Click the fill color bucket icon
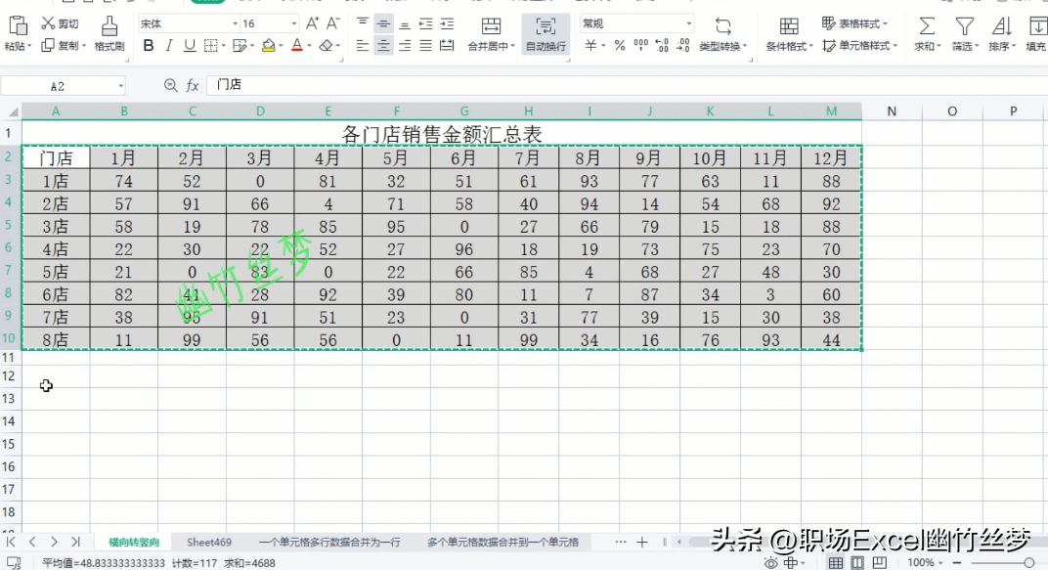The image size is (1048, 570). pos(269,45)
